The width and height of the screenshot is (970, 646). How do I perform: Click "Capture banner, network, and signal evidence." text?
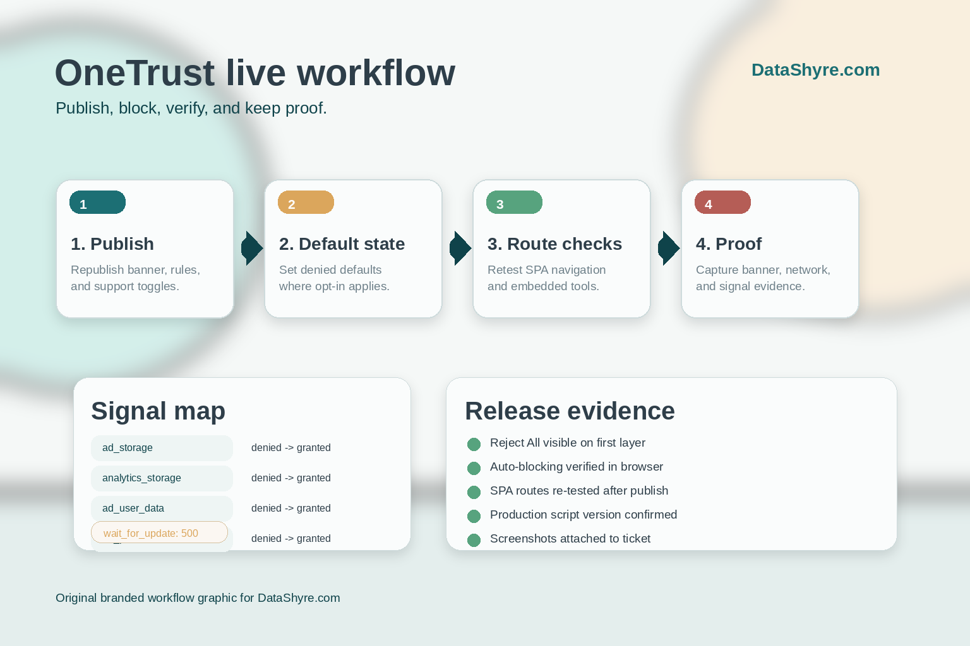coord(763,278)
